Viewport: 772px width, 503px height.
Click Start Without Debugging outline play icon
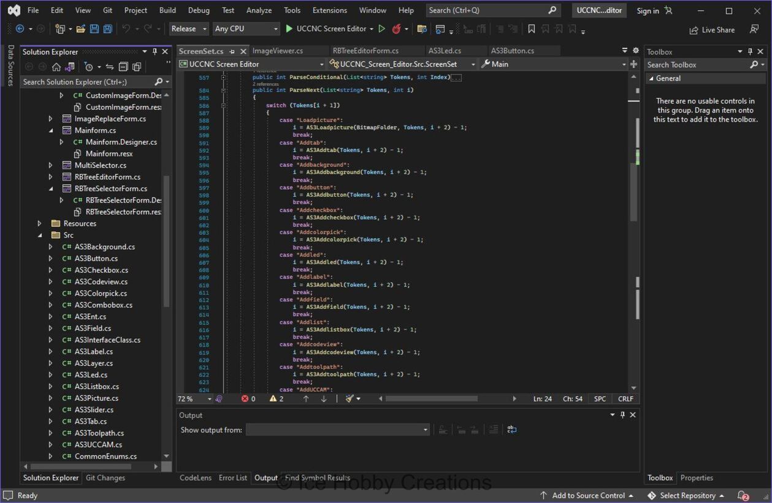(x=382, y=29)
